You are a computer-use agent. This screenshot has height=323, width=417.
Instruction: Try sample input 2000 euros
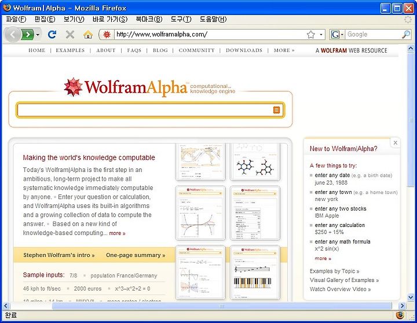click(87, 288)
